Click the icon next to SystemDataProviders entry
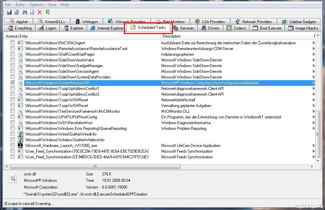This screenshot has width=325, height=210. pyautogui.click(x=20, y=77)
